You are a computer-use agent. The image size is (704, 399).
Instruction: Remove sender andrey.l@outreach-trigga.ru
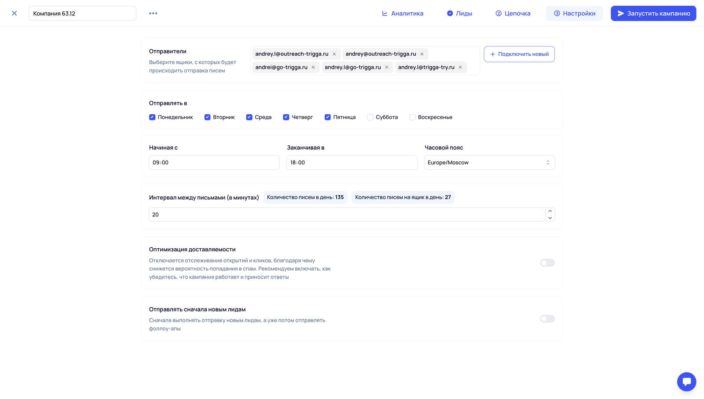coord(334,54)
